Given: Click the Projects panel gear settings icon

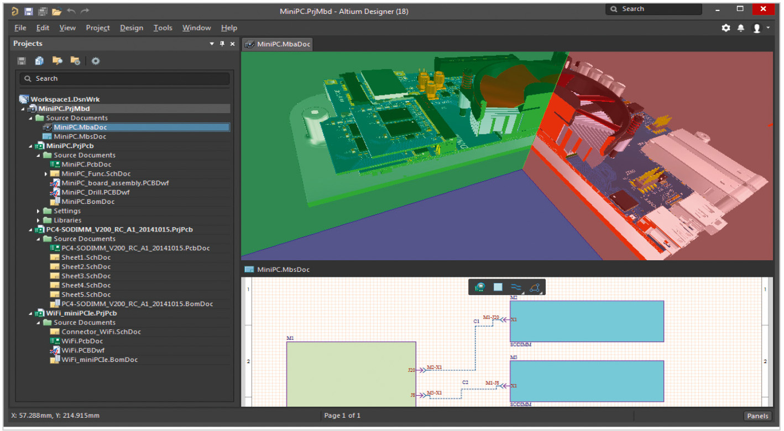Looking at the screenshot, I should point(96,61).
